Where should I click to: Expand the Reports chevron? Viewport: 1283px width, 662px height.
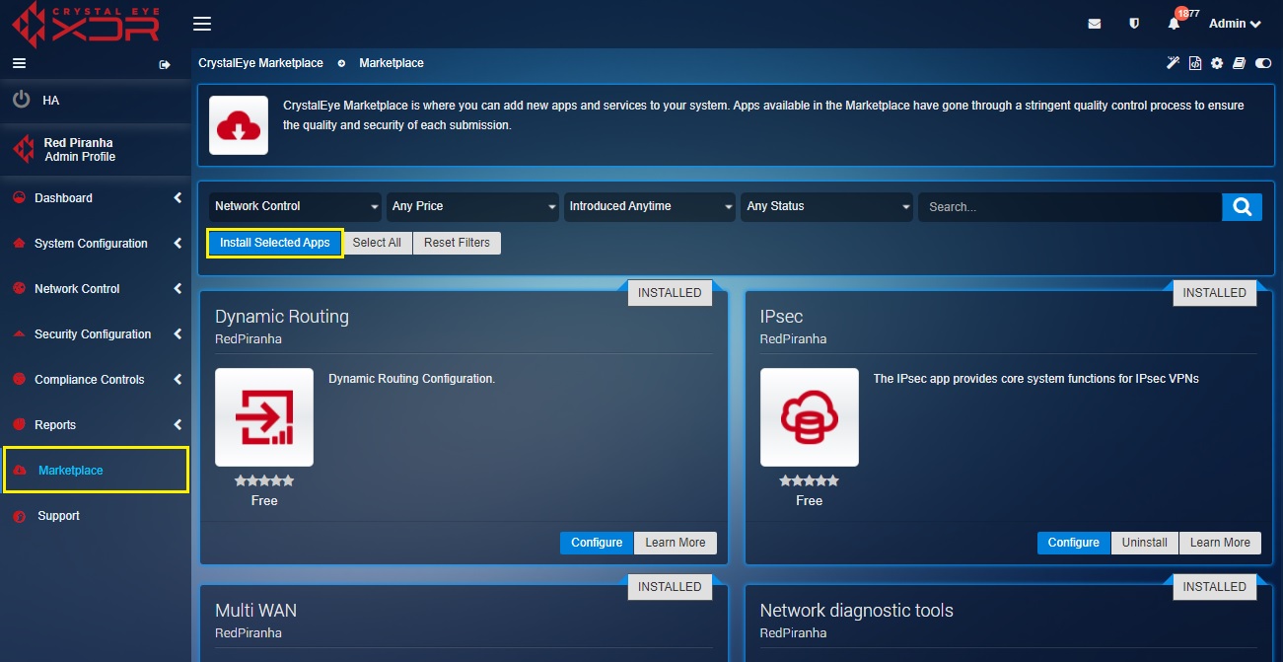[x=178, y=425]
